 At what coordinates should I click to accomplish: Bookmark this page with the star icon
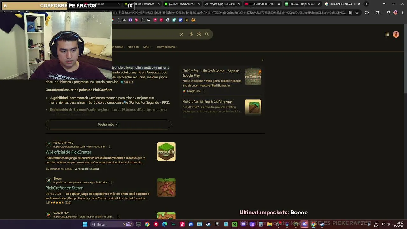coord(357,13)
